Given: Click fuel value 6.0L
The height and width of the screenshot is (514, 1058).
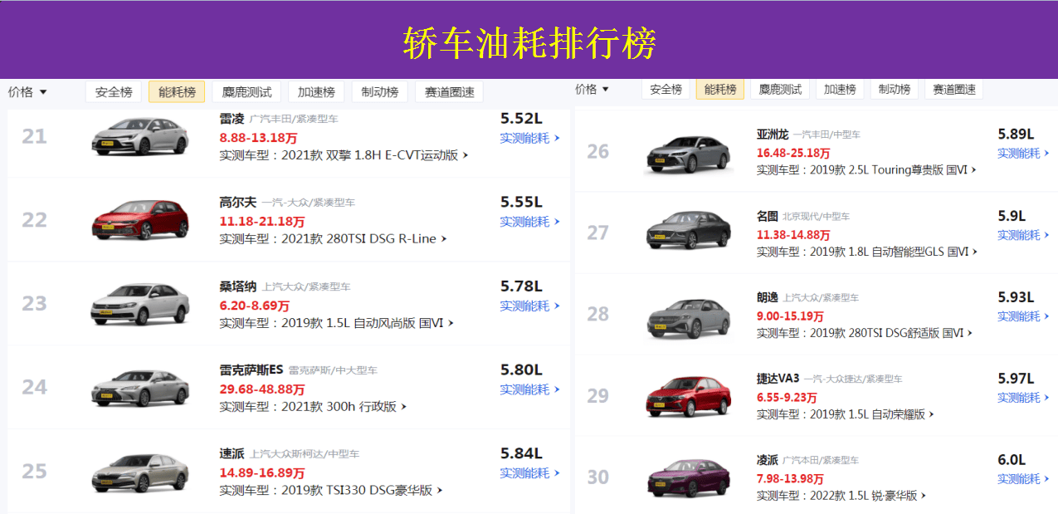Looking at the screenshot, I should [1012, 460].
